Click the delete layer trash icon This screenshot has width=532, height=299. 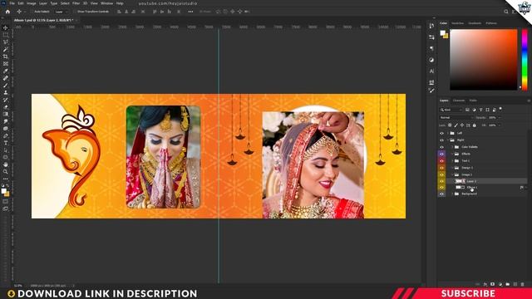coord(523,284)
